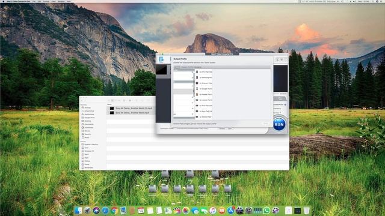The width and height of the screenshot is (385, 216).
Task: Open the Apple menu
Action: pyautogui.click(x=4, y=1)
